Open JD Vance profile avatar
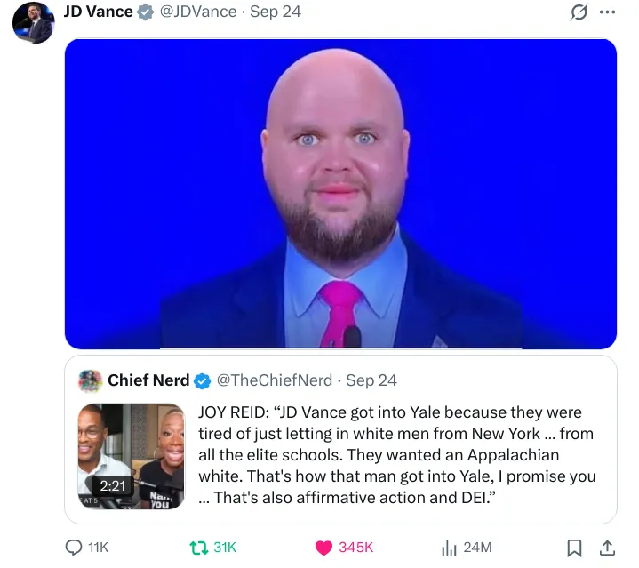Viewport: 639px width, 568px height. 34,23
